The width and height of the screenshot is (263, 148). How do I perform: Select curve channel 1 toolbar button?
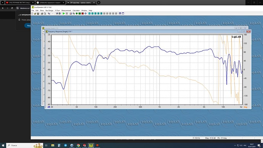tap(90, 13)
